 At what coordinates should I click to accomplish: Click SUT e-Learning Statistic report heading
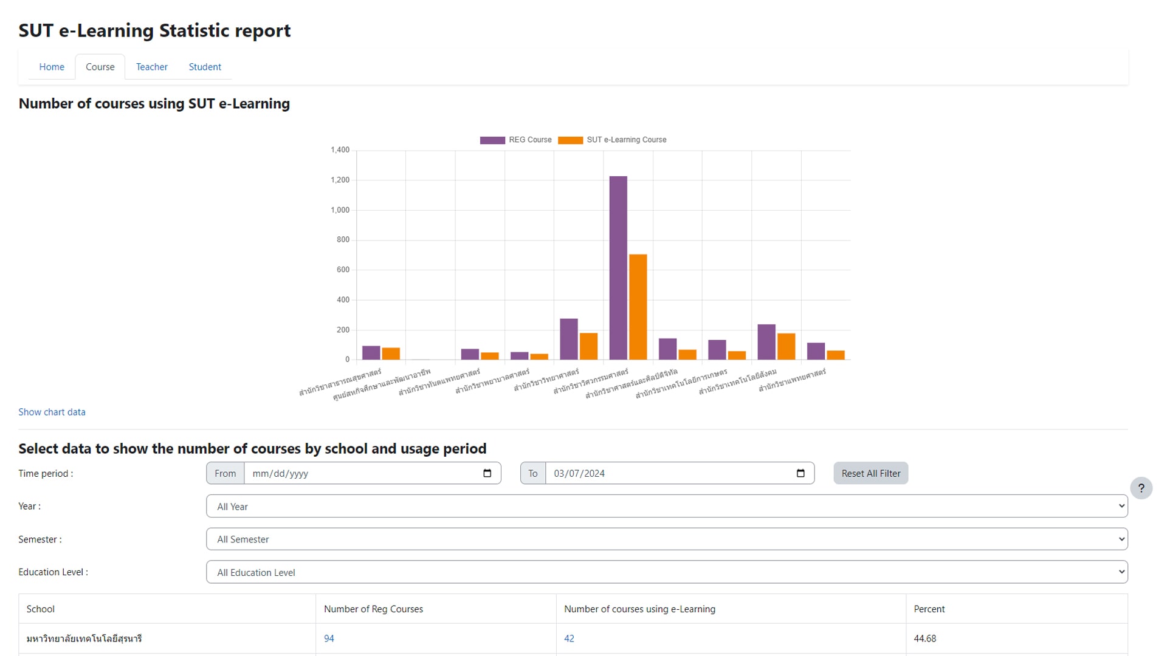pos(154,30)
